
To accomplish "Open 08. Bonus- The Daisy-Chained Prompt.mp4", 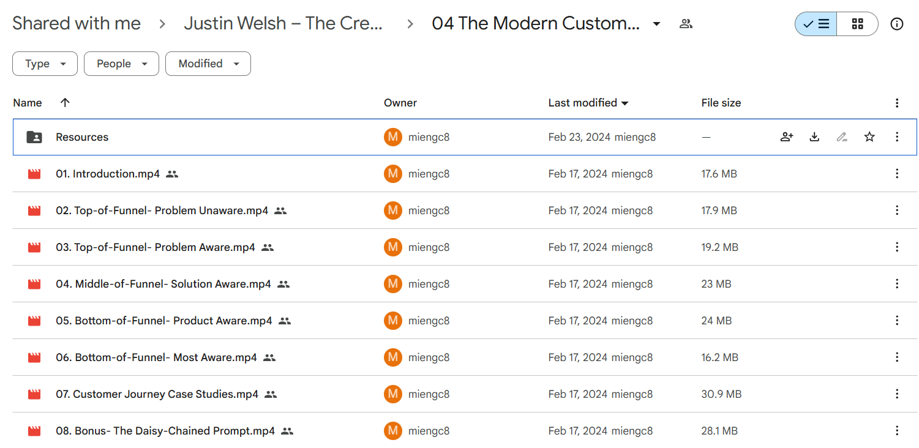I will point(165,431).
